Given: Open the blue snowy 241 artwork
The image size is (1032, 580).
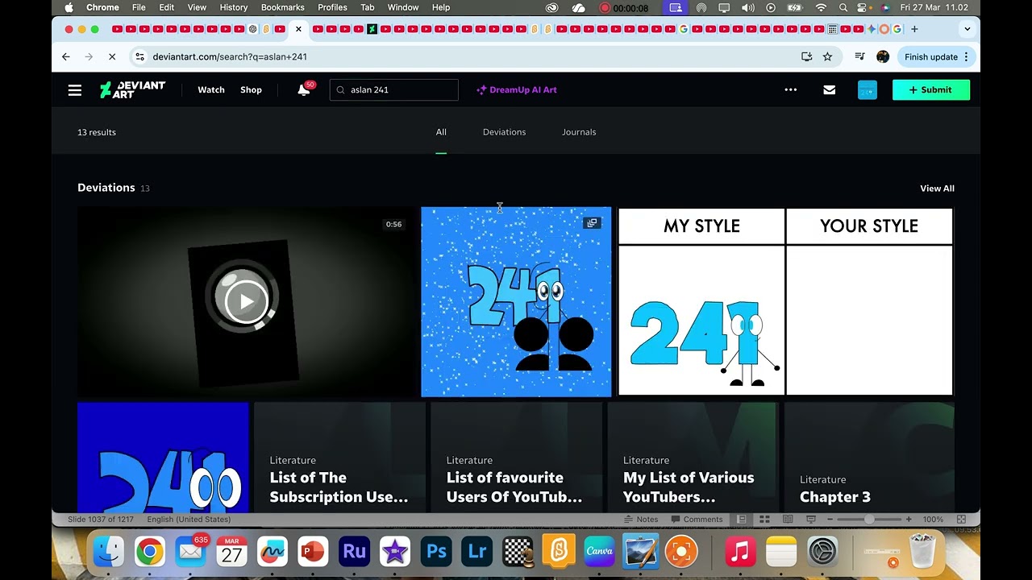Looking at the screenshot, I should (516, 301).
